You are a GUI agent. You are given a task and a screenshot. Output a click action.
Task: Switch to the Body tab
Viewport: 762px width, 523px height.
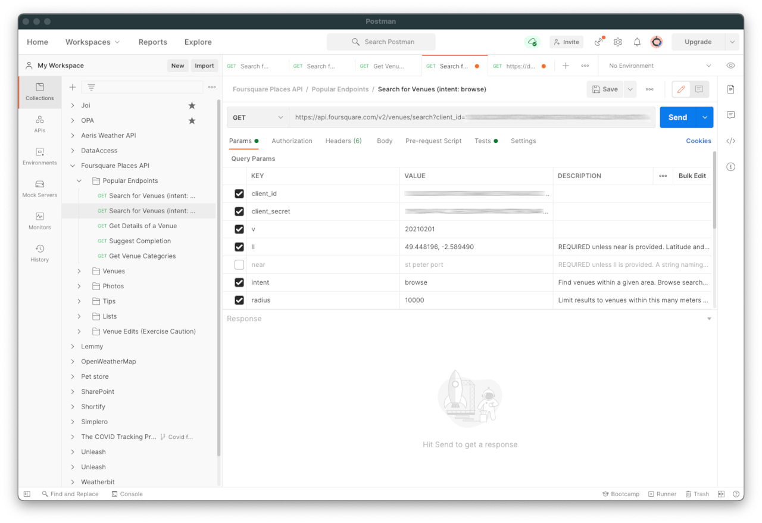(x=385, y=141)
